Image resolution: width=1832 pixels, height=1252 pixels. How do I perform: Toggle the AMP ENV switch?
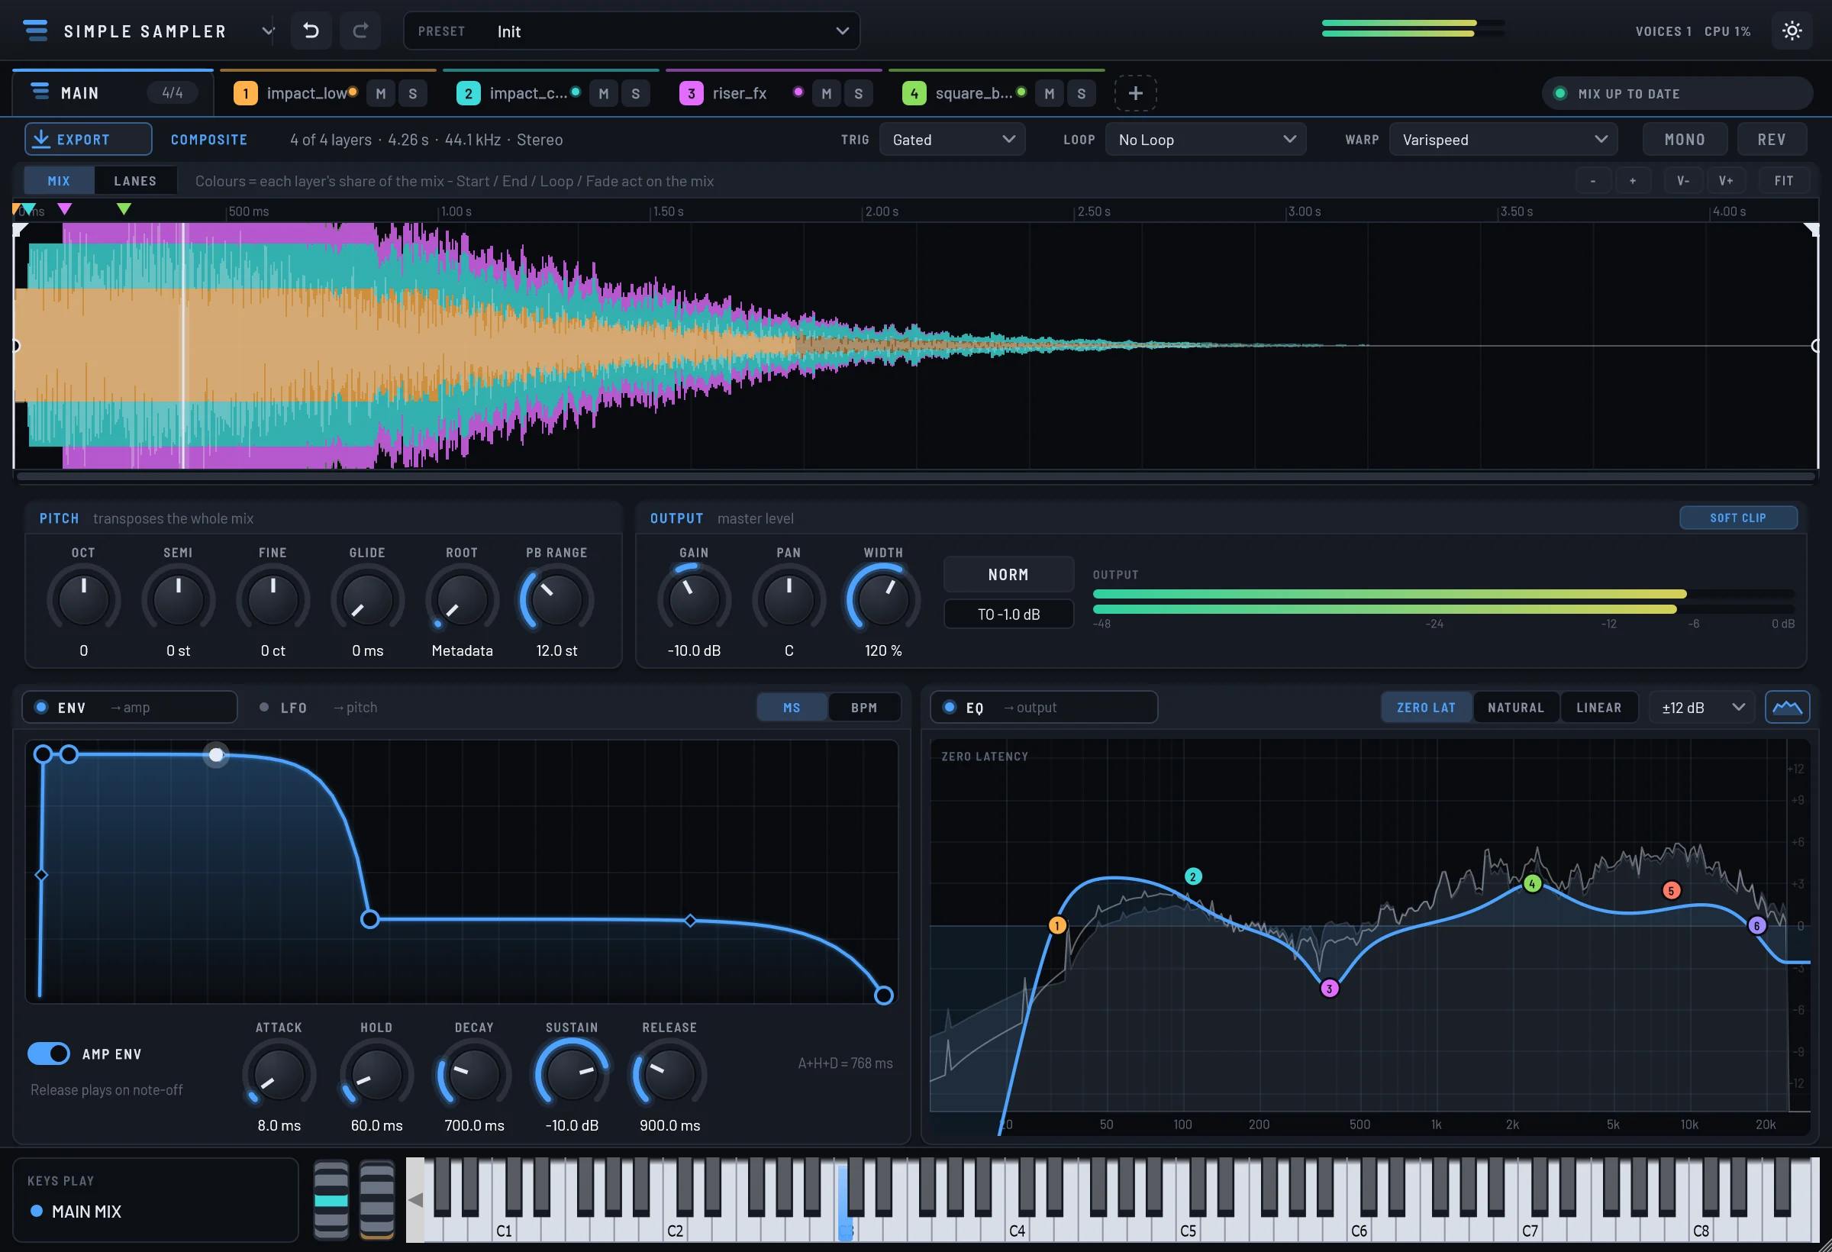49,1054
